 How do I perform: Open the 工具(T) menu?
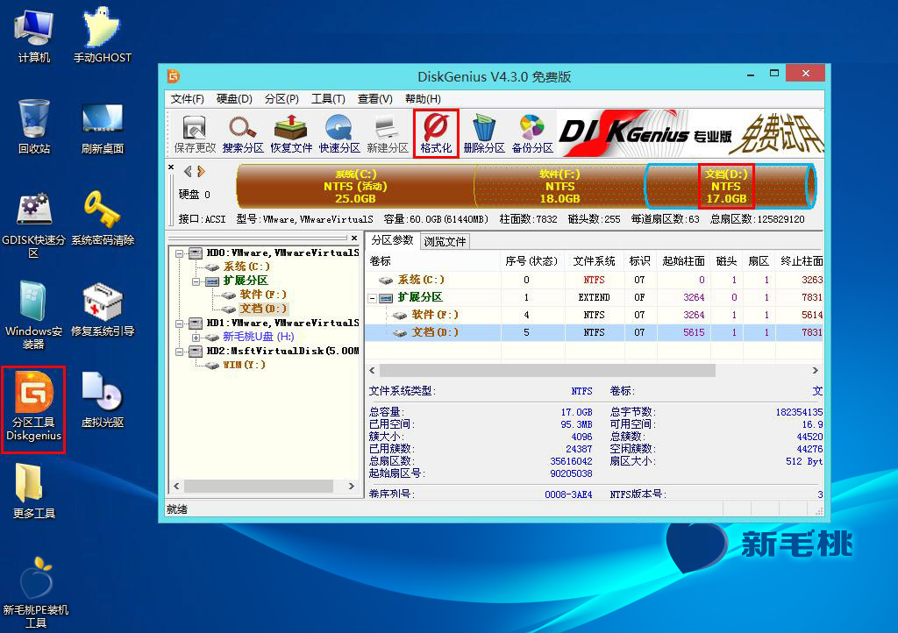328,99
